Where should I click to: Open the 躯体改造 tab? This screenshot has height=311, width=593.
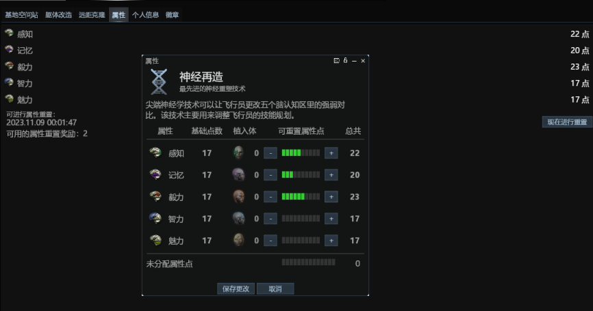59,15
